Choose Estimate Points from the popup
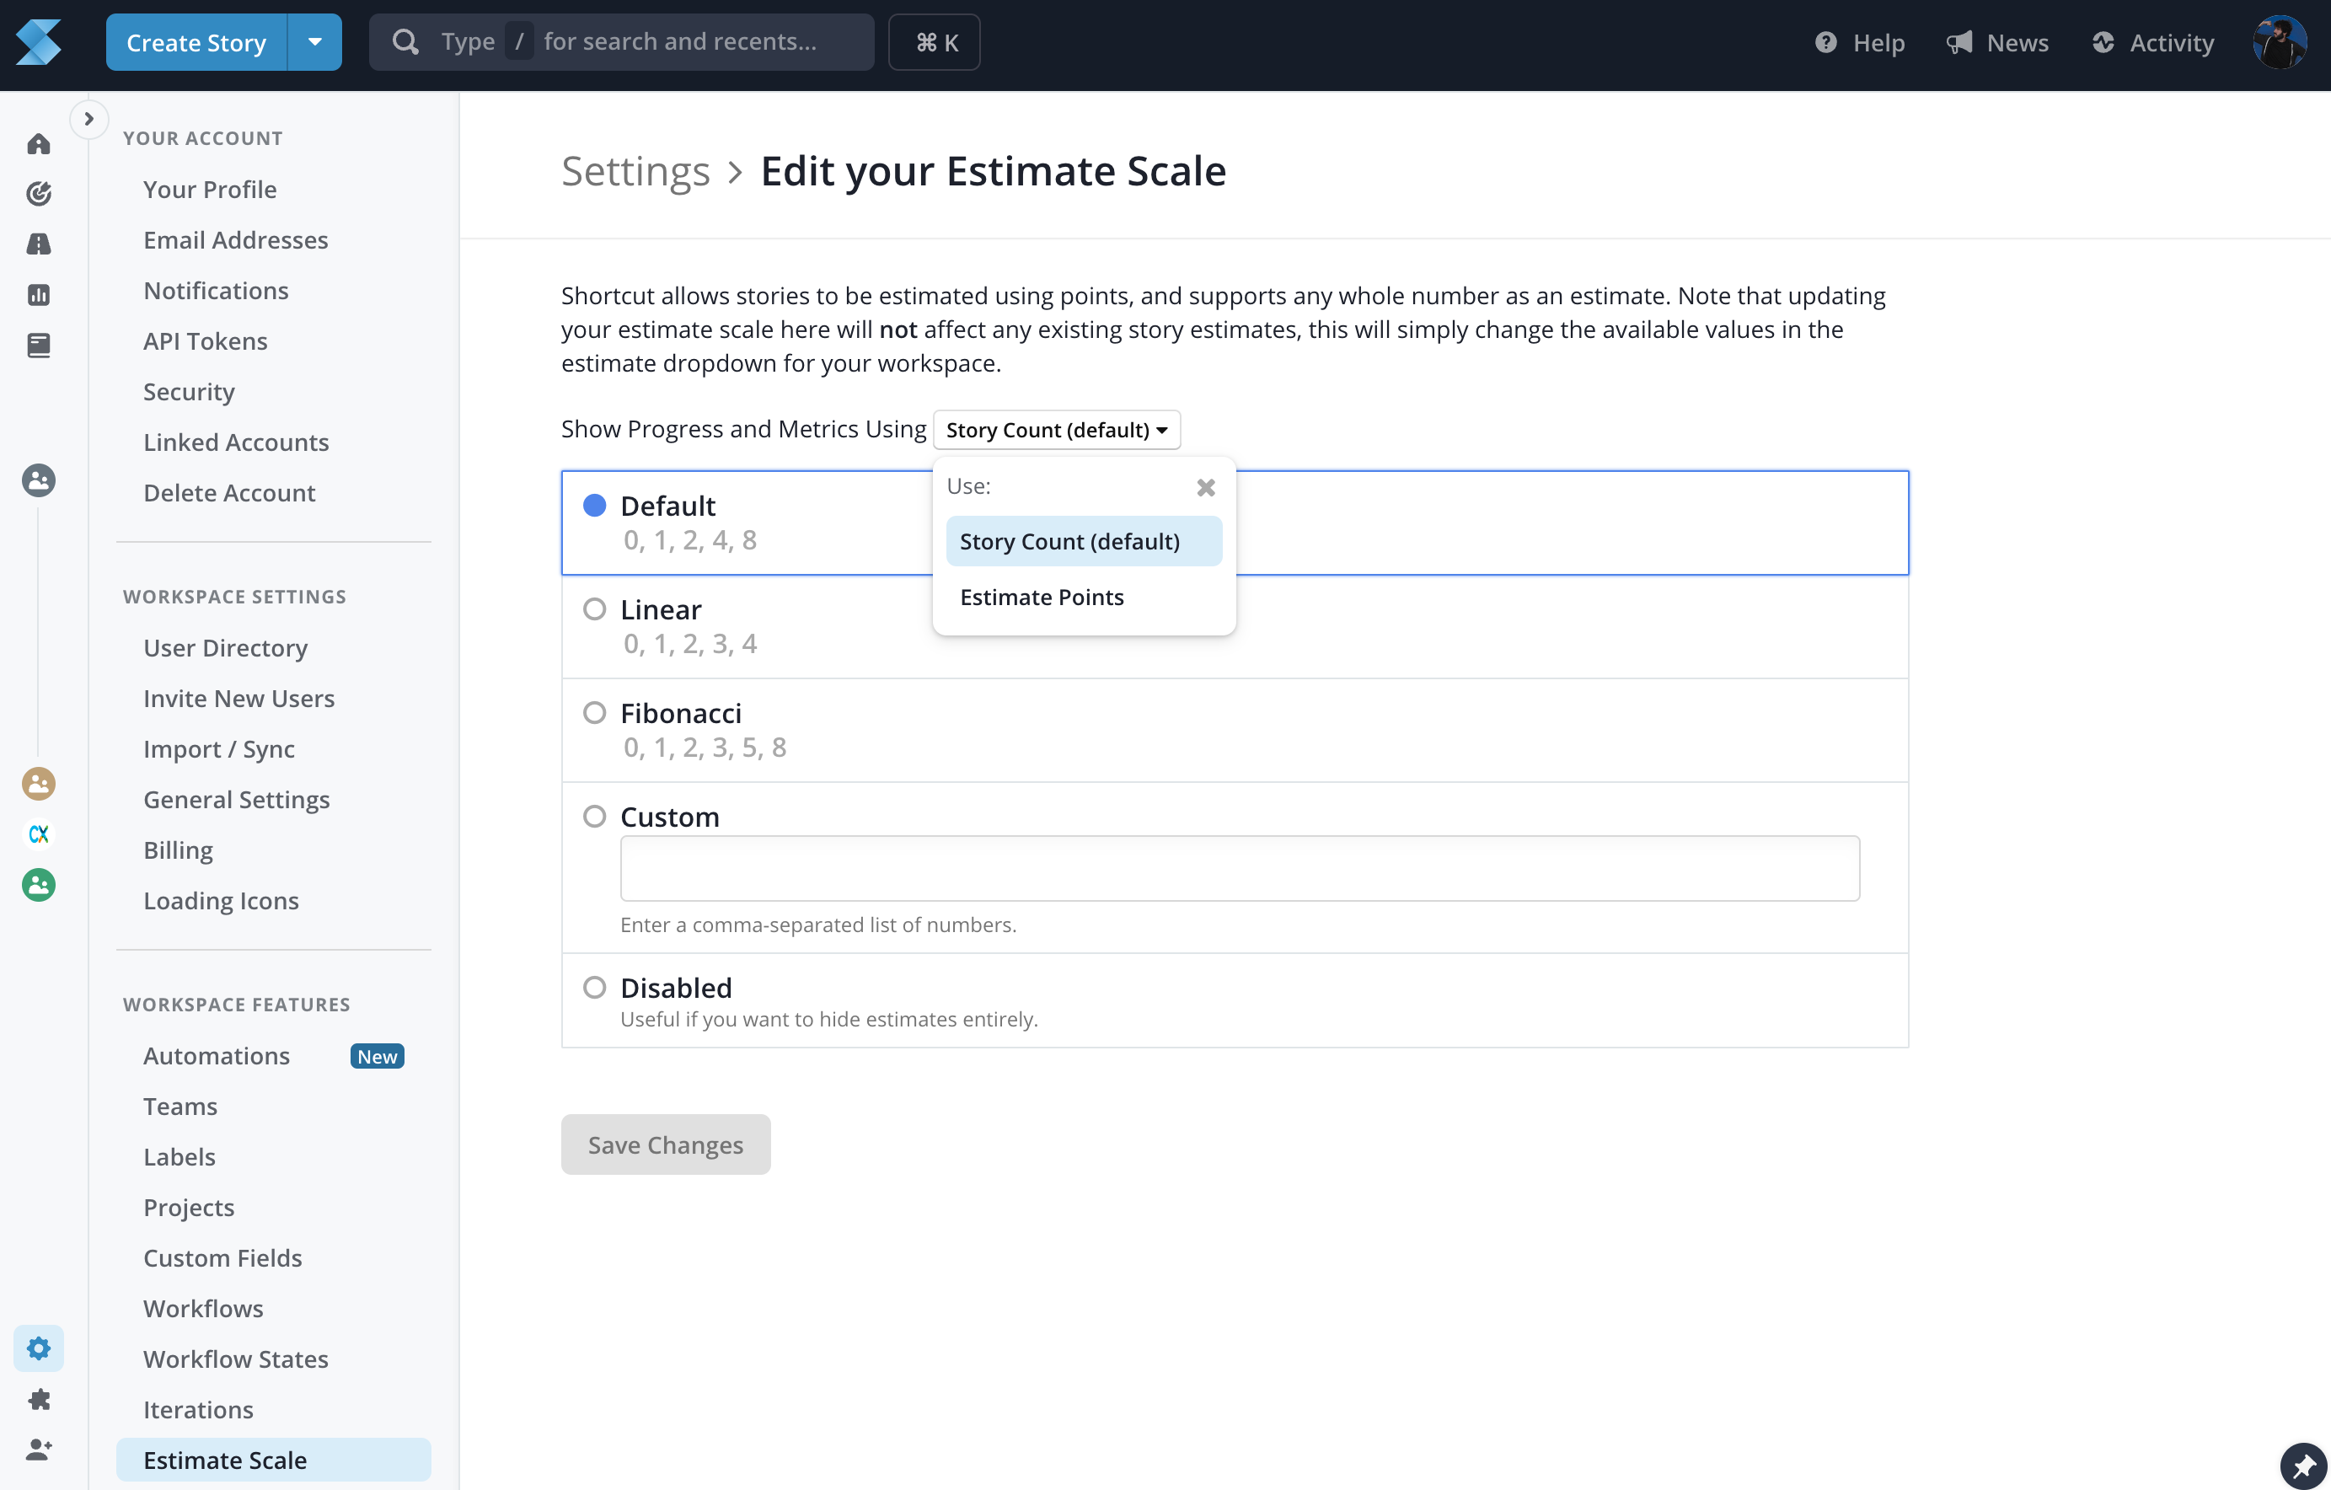This screenshot has width=2331, height=1490. click(x=1042, y=598)
